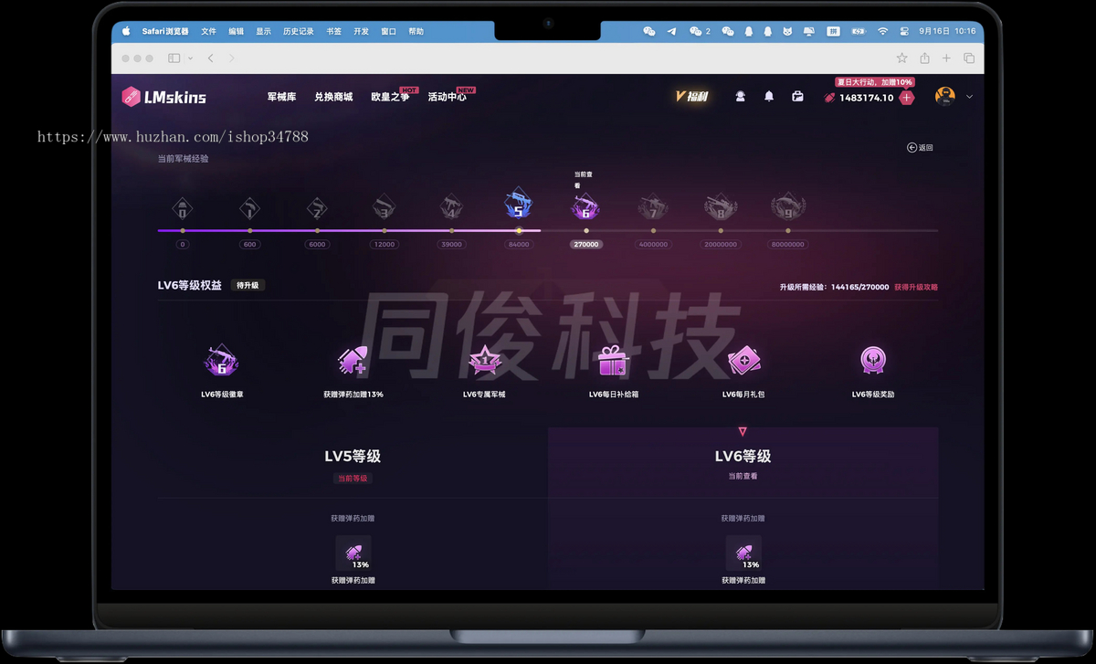Click the LMskins logo
The image size is (1096, 664).
[164, 97]
